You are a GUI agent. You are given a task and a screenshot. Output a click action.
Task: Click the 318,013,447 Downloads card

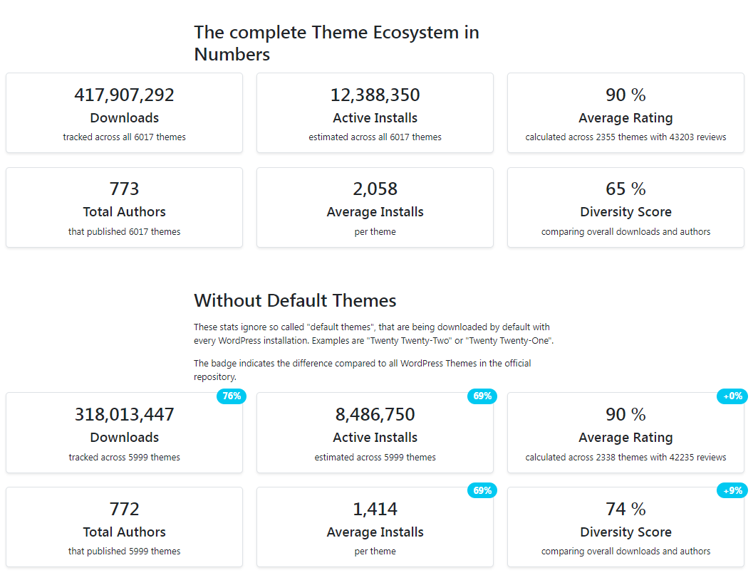(x=124, y=433)
